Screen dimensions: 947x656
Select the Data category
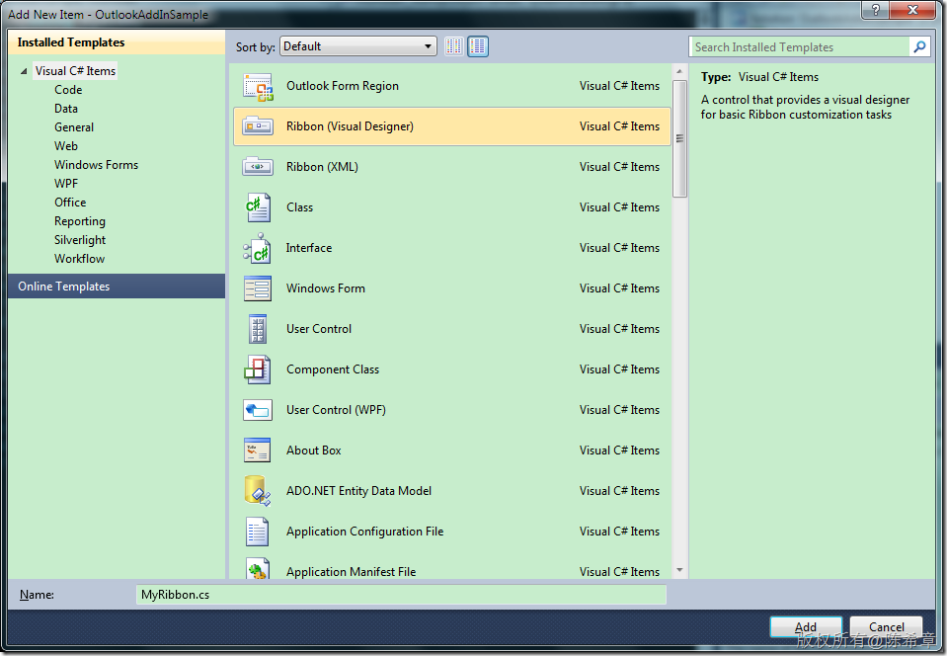tap(66, 108)
